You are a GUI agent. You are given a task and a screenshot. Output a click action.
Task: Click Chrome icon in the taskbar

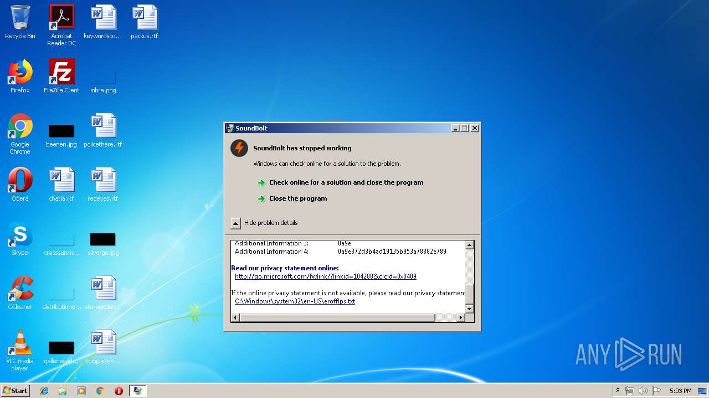point(100,391)
